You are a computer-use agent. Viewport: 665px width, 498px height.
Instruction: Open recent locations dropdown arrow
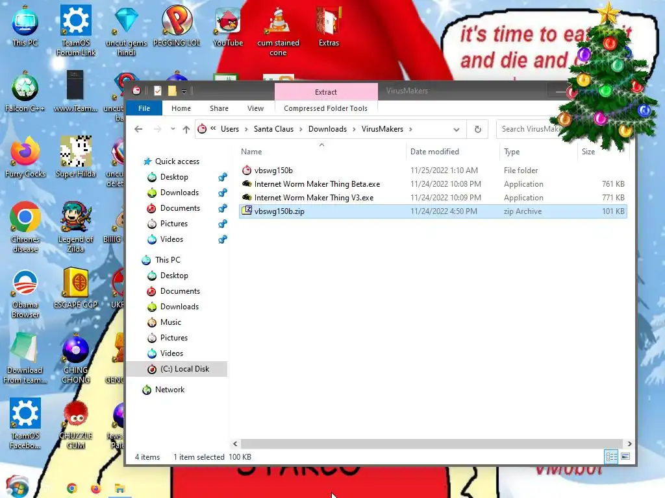[x=173, y=129]
